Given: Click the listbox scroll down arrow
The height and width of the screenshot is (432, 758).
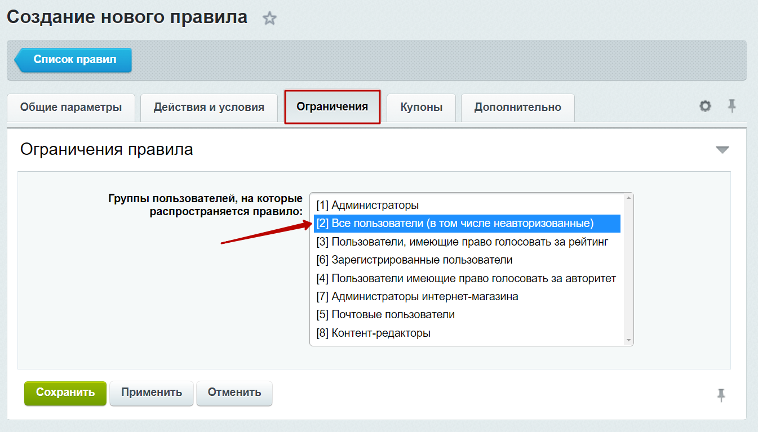Looking at the screenshot, I should tap(628, 340).
